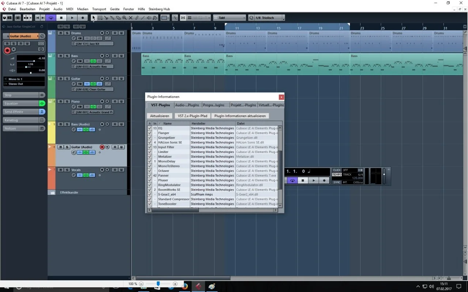This screenshot has width=468, height=292.
Task: Select the Object Selection arrow tool
Action: [94, 18]
